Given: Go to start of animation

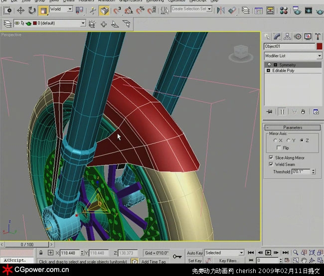Looking at the screenshot, I should coord(251,253).
